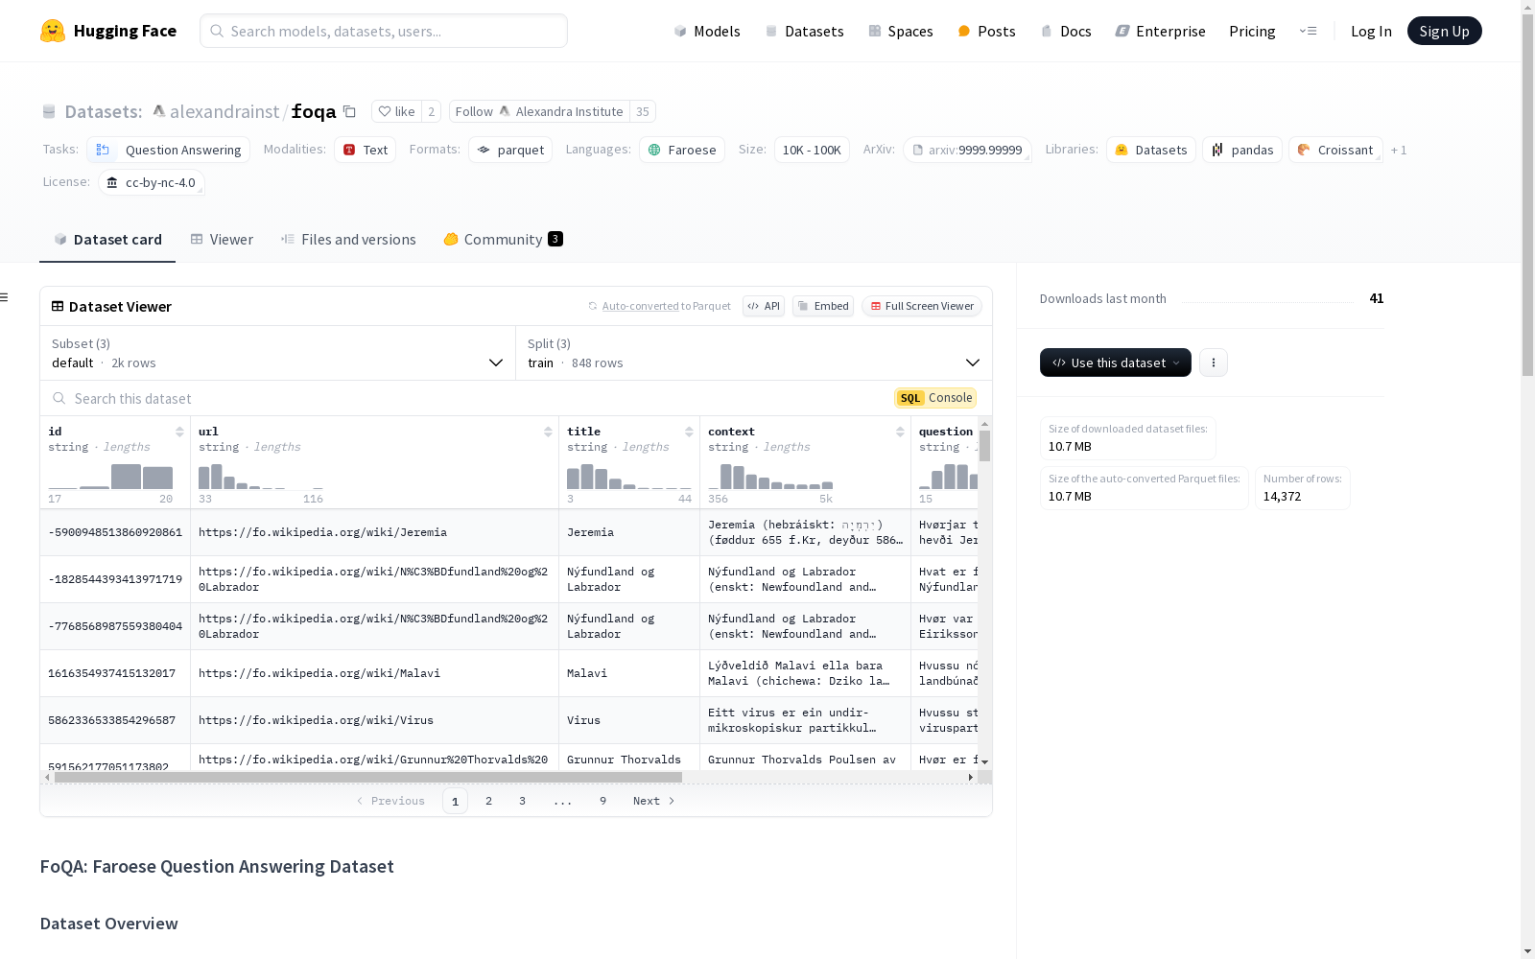Go to Models in top navigation
The image size is (1535, 959).
[707, 31]
